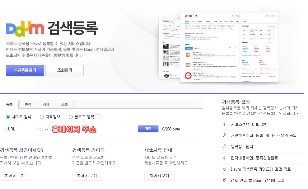Click the 검색등록 title text in the banner
This screenshot has height=189, width=308.
click(72, 28)
